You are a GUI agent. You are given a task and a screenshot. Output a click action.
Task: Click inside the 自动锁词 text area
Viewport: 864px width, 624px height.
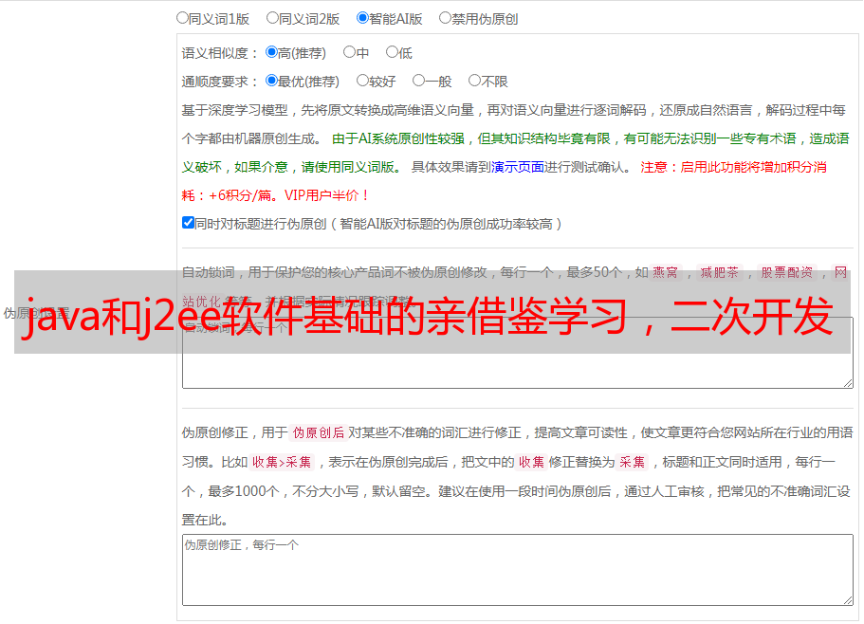[518, 353]
